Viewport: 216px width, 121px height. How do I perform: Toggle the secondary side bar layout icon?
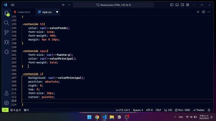click(x=182, y=5)
